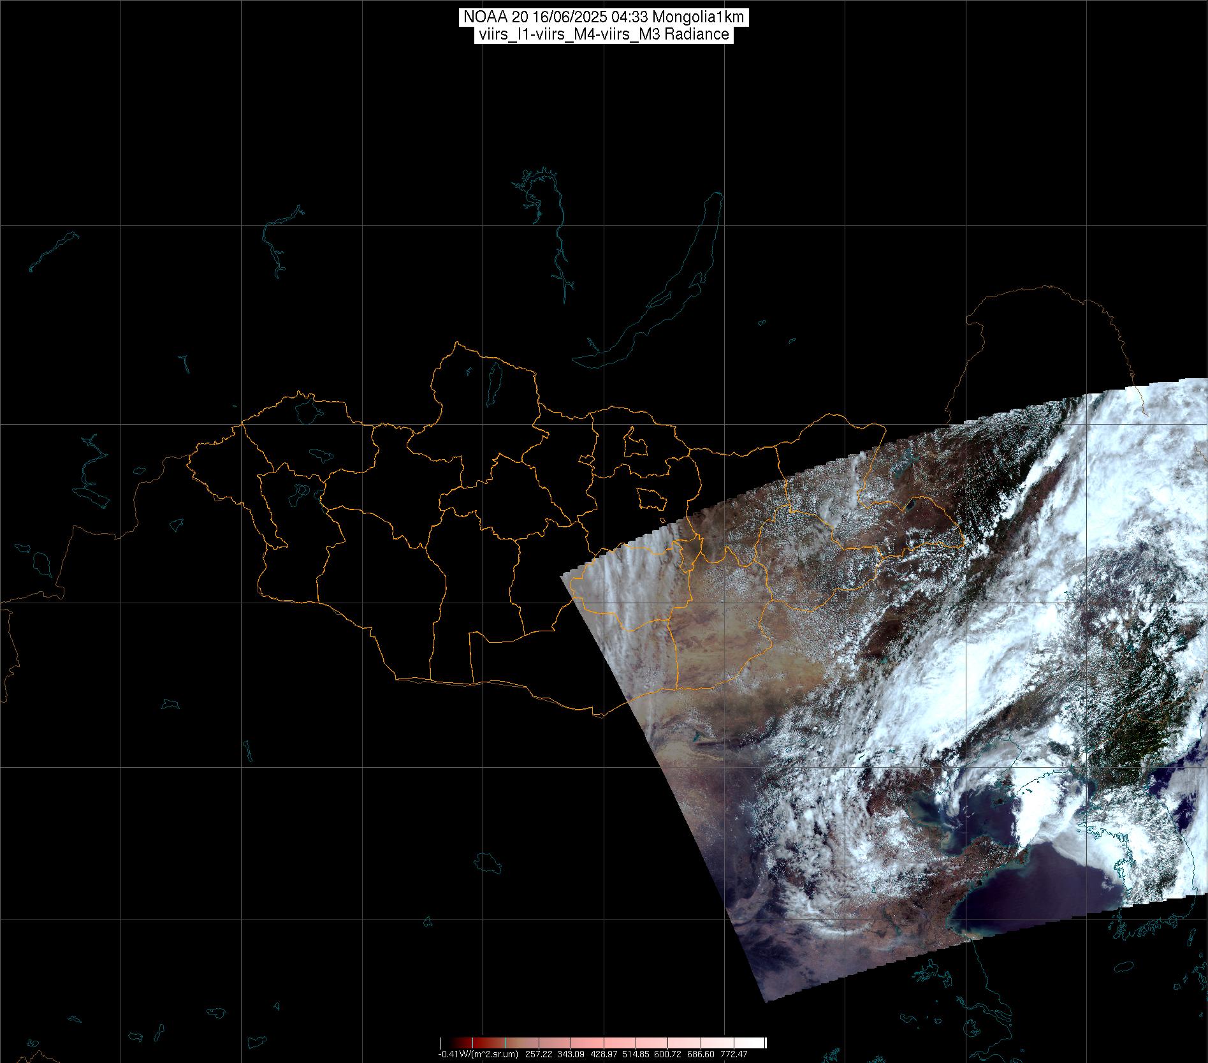Click the 257.22 scale value
The image size is (1208, 1063).
tap(538, 1054)
